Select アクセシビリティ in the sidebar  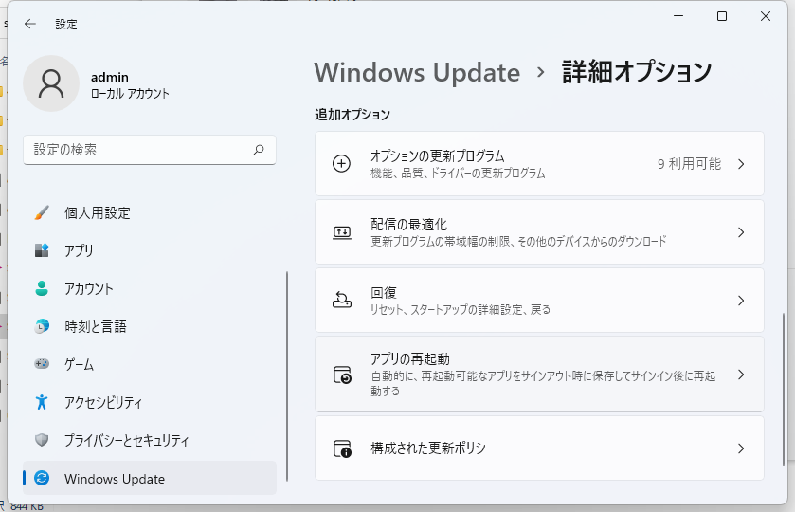[150, 402]
